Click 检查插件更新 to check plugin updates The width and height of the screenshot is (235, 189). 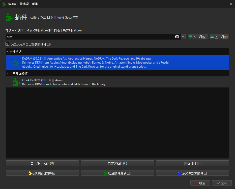click(x=117, y=173)
